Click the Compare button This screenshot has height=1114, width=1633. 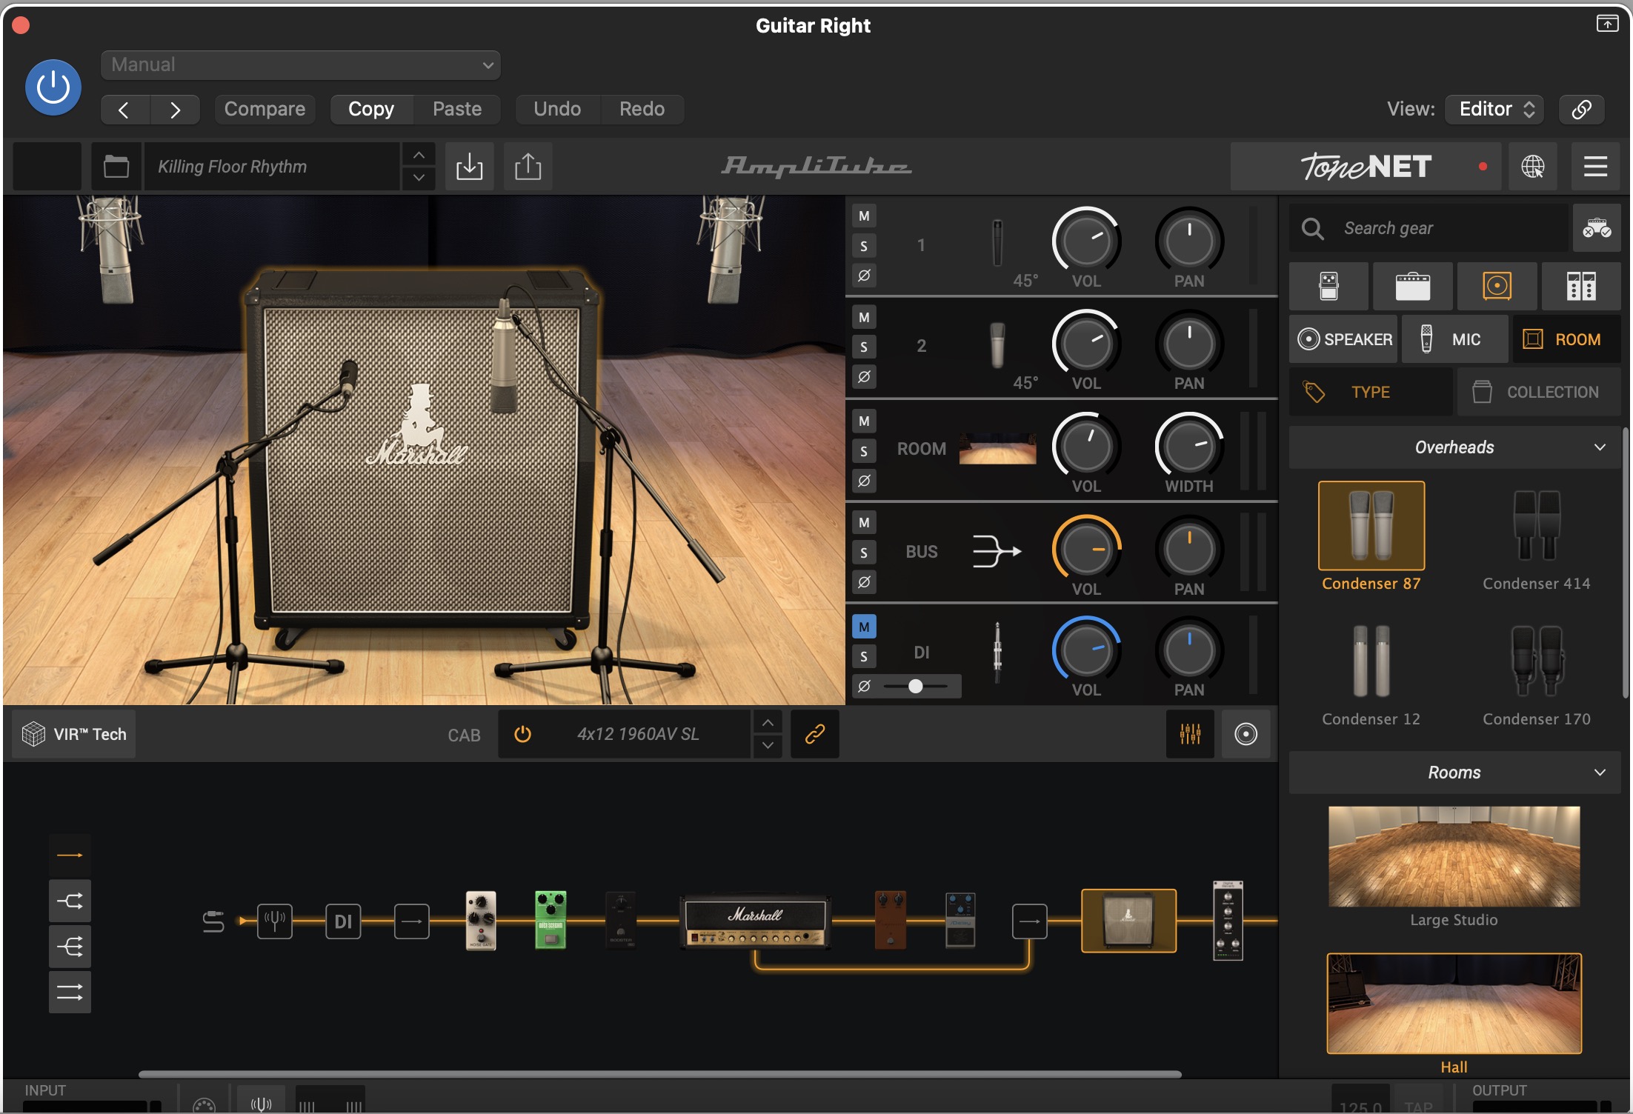tap(265, 110)
